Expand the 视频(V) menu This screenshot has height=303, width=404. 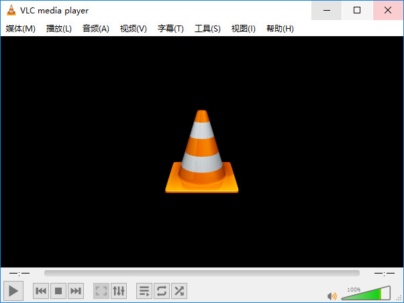133,29
